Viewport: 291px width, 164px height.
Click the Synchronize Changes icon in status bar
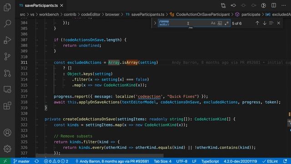[36, 161]
